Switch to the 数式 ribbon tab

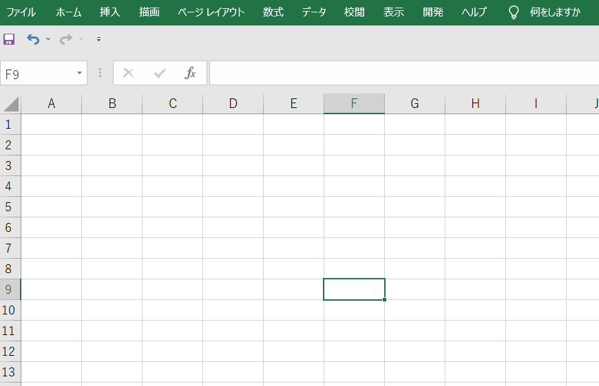[273, 12]
